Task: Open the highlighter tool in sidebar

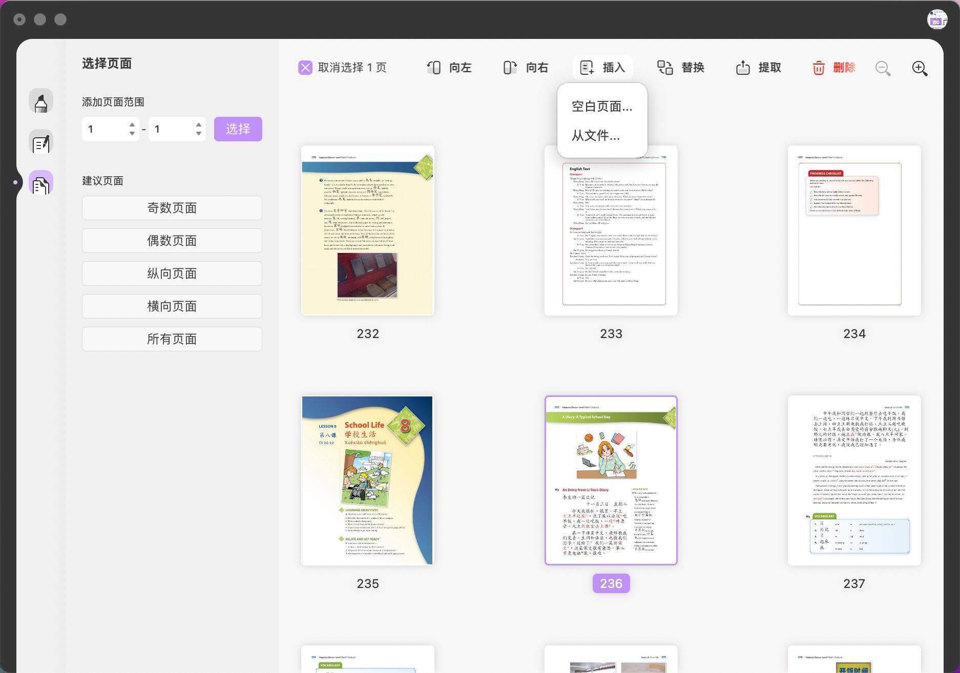Action: [41, 101]
